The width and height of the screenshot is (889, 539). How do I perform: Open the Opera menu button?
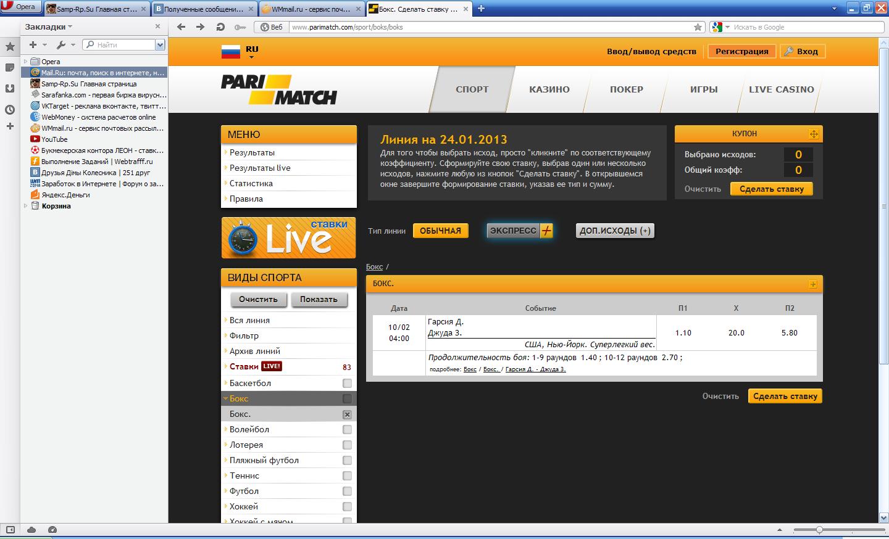point(21,7)
